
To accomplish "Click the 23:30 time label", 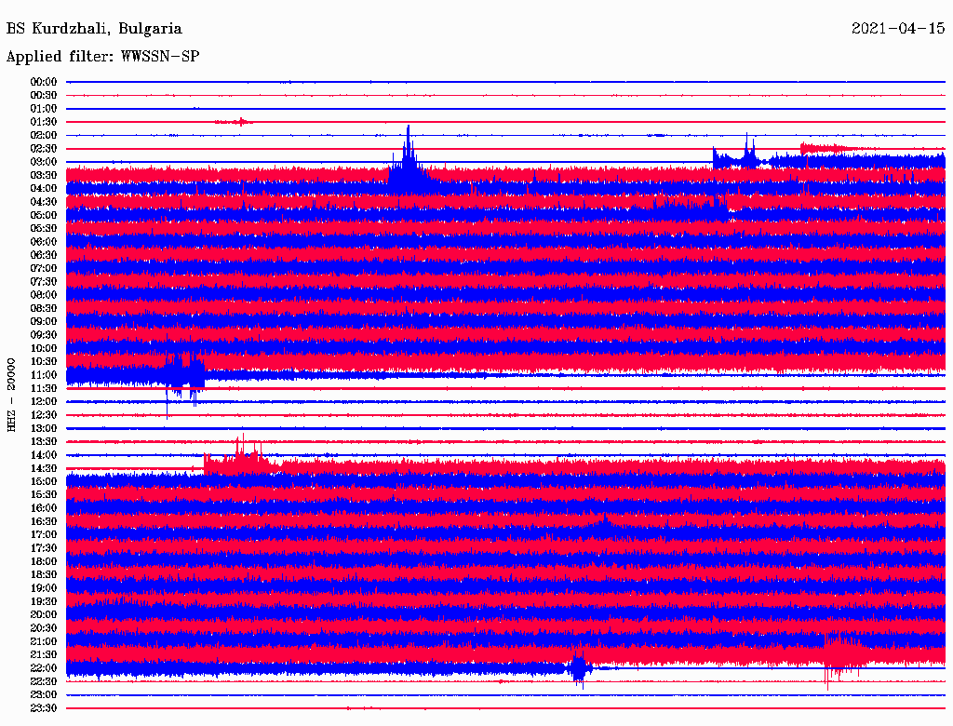I will point(45,707).
